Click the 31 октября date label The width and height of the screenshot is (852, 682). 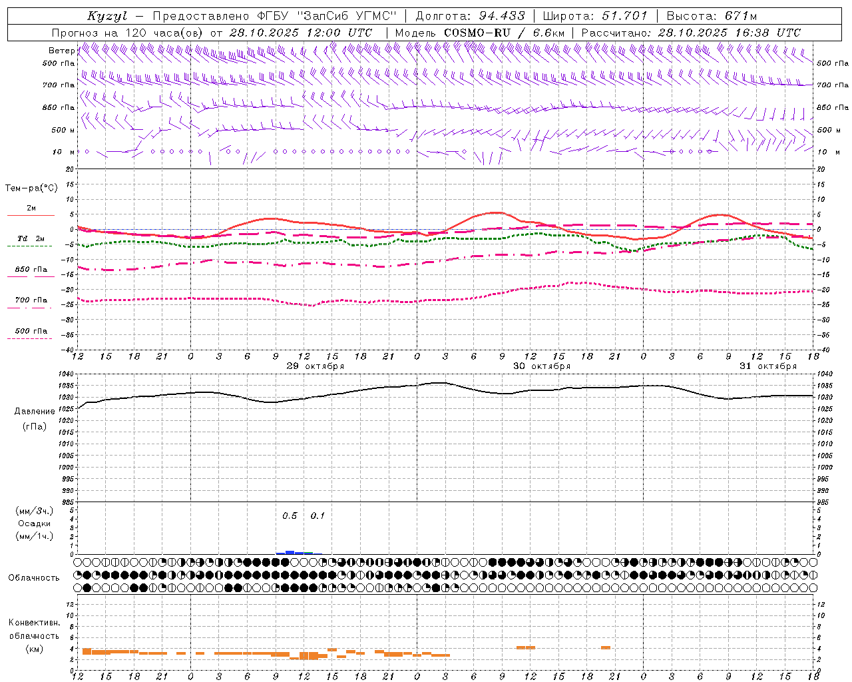pos(768,366)
